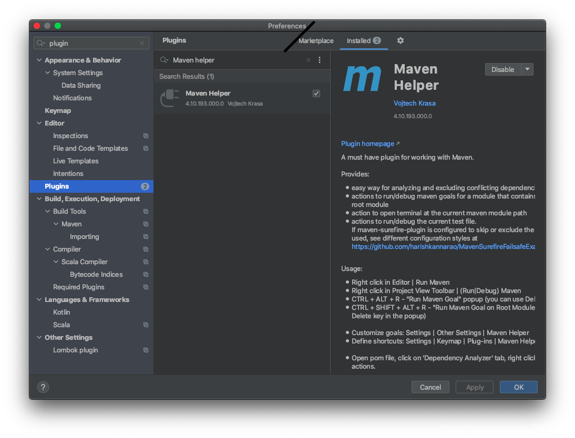Screen dimensions: 575x438
Task: Uncheck the Maven Helper enabled checkbox
Action: pyautogui.click(x=316, y=93)
